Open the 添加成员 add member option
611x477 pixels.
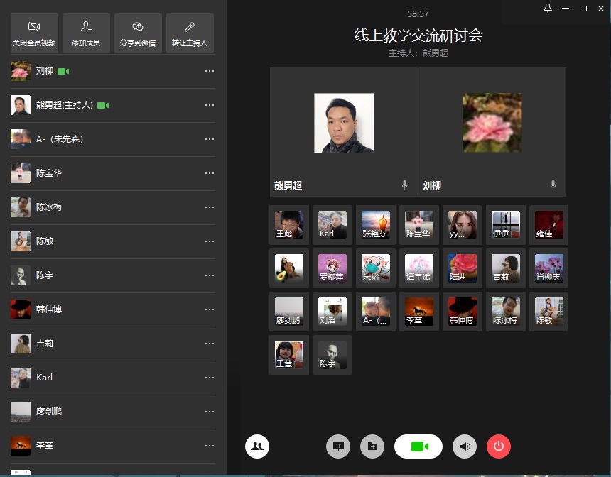click(86, 33)
